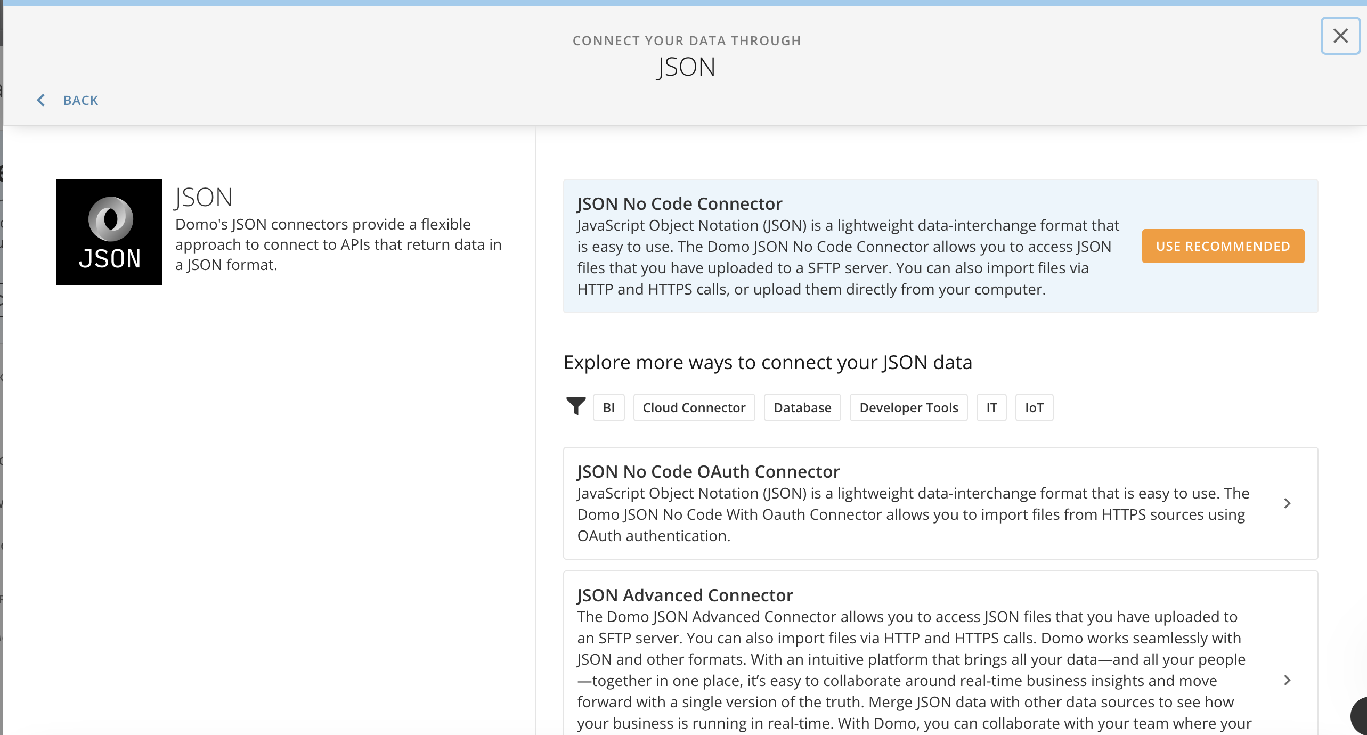
Task: Expand JSON Advanced Connector chevron arrow
Action: [x=1287, y=680]
